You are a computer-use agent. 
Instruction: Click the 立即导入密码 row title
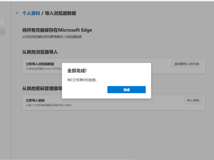pyautogui.click(x=35, y=100)
